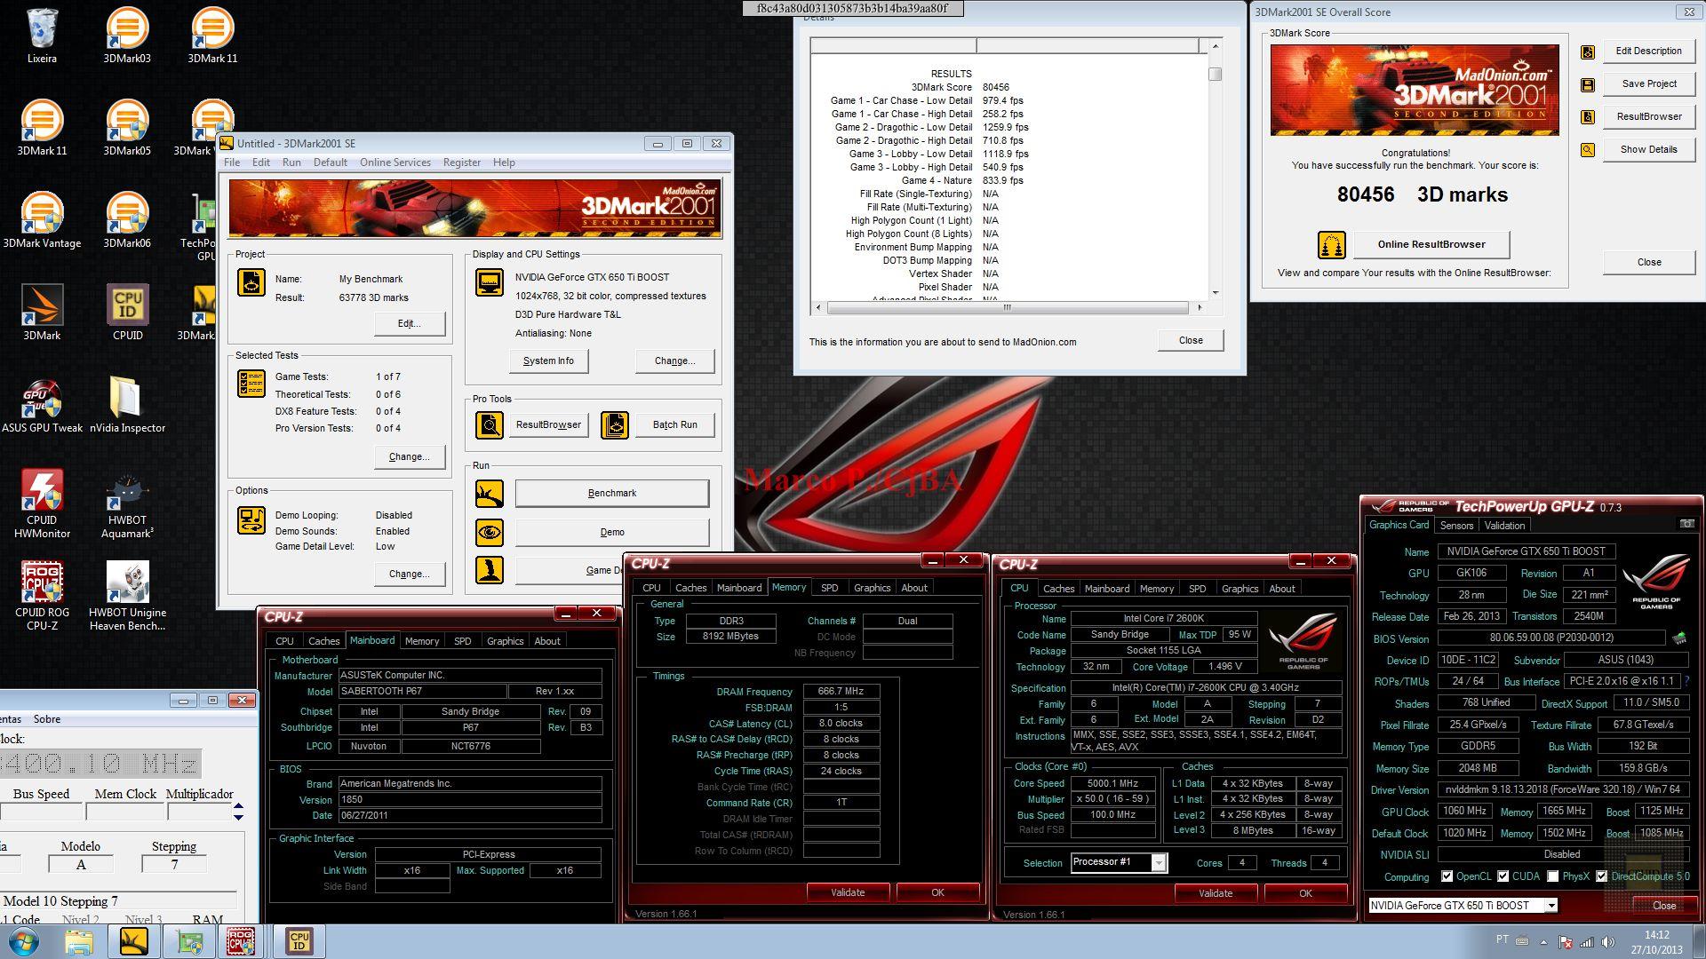This screenshot has height=959, width=1706.
Task: Click the Save Project disk icon
Action: [1588, 85]
